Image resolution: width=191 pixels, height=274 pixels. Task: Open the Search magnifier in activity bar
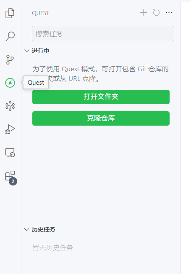tap(10, 36)
